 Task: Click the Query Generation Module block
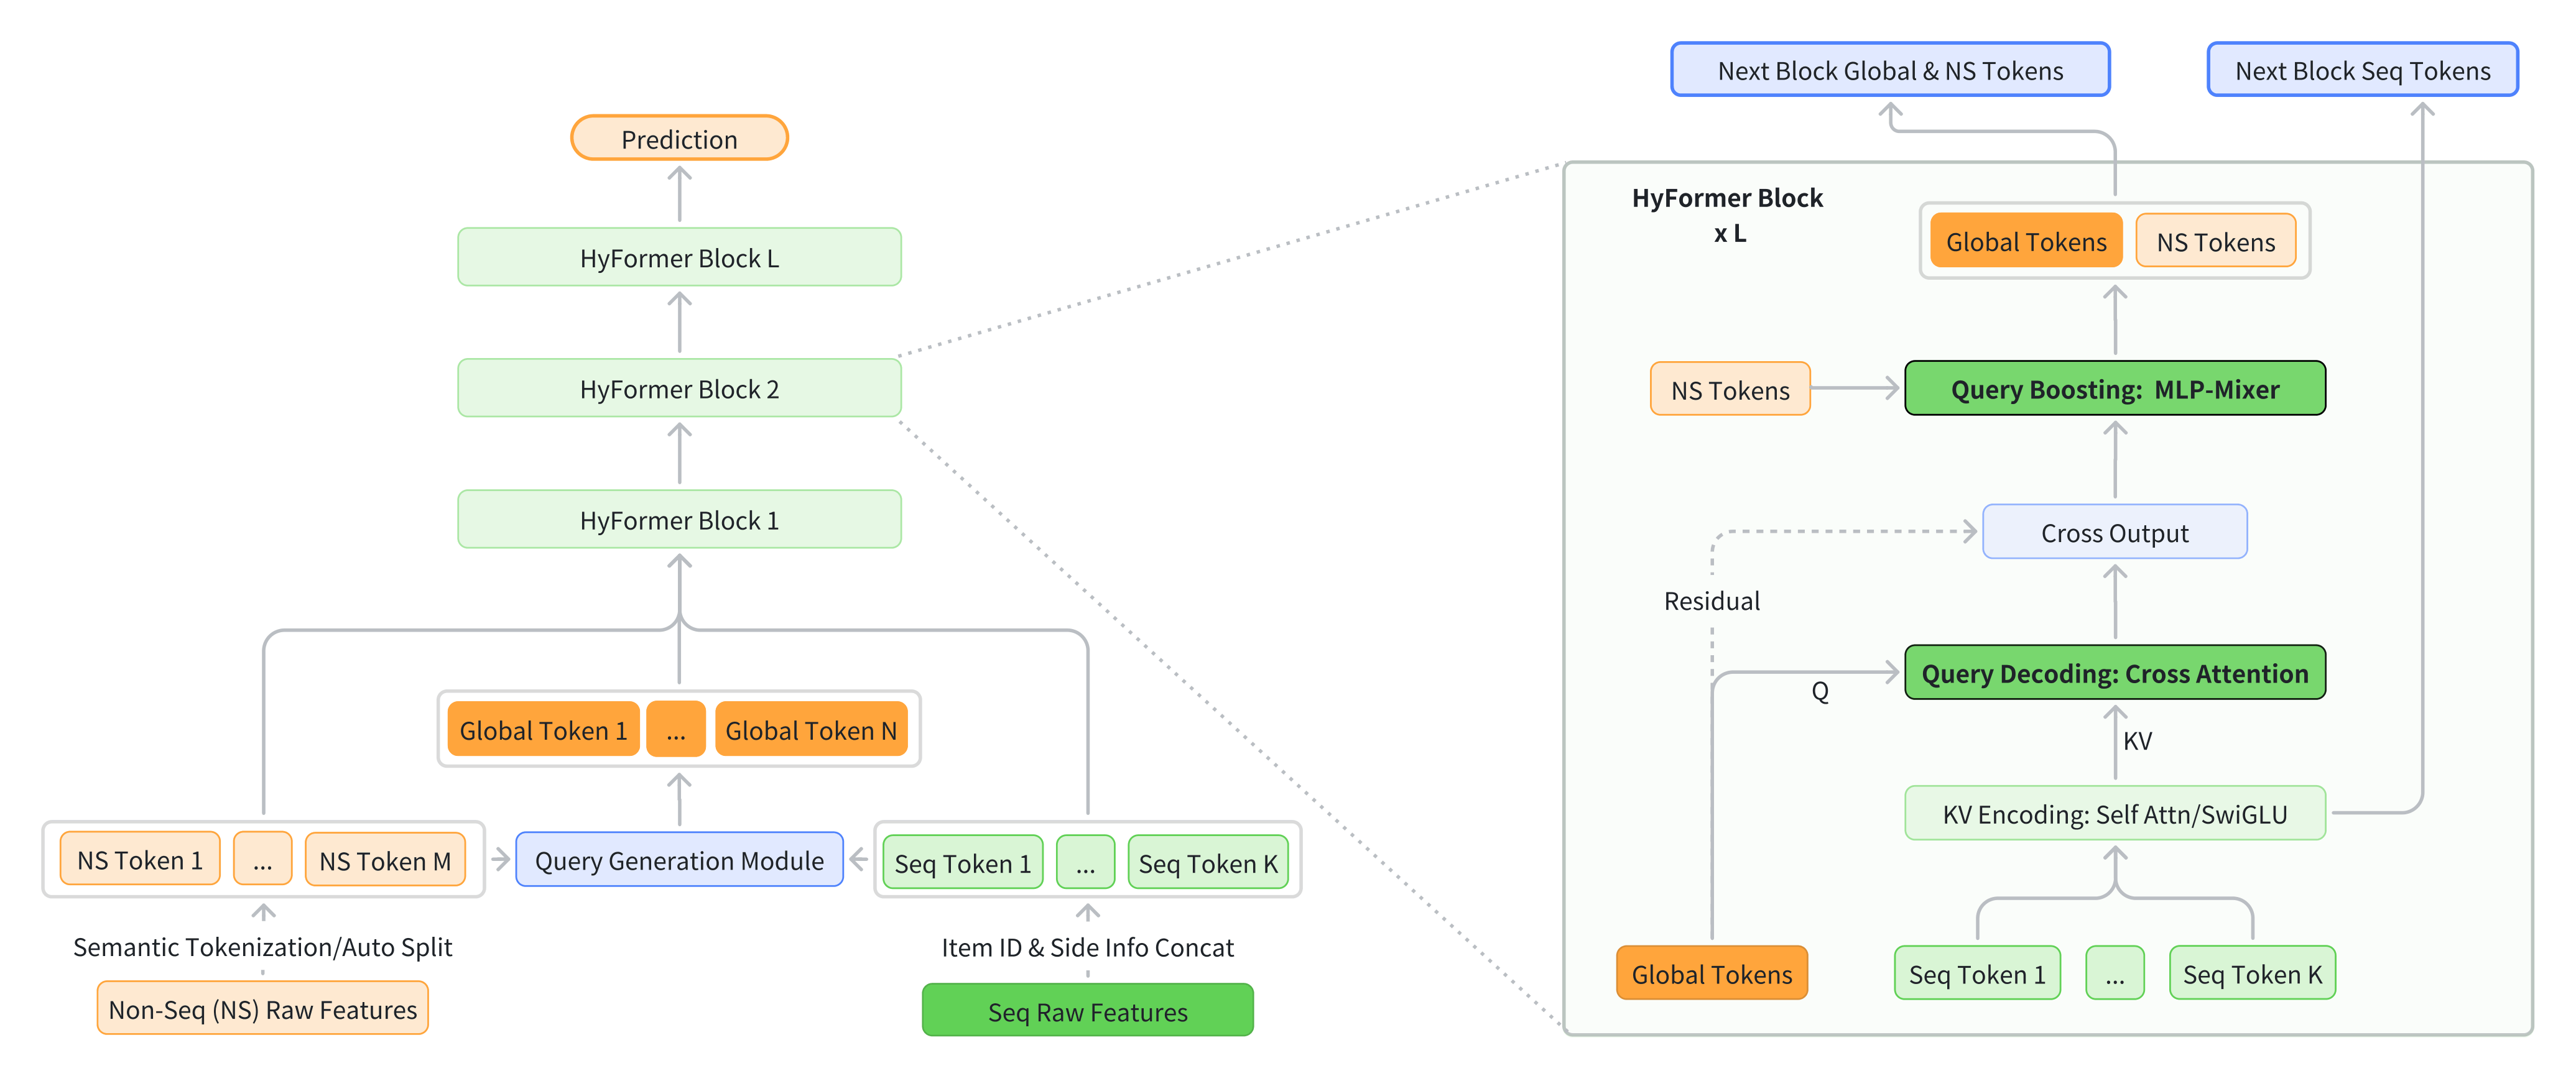coord(679,860)
